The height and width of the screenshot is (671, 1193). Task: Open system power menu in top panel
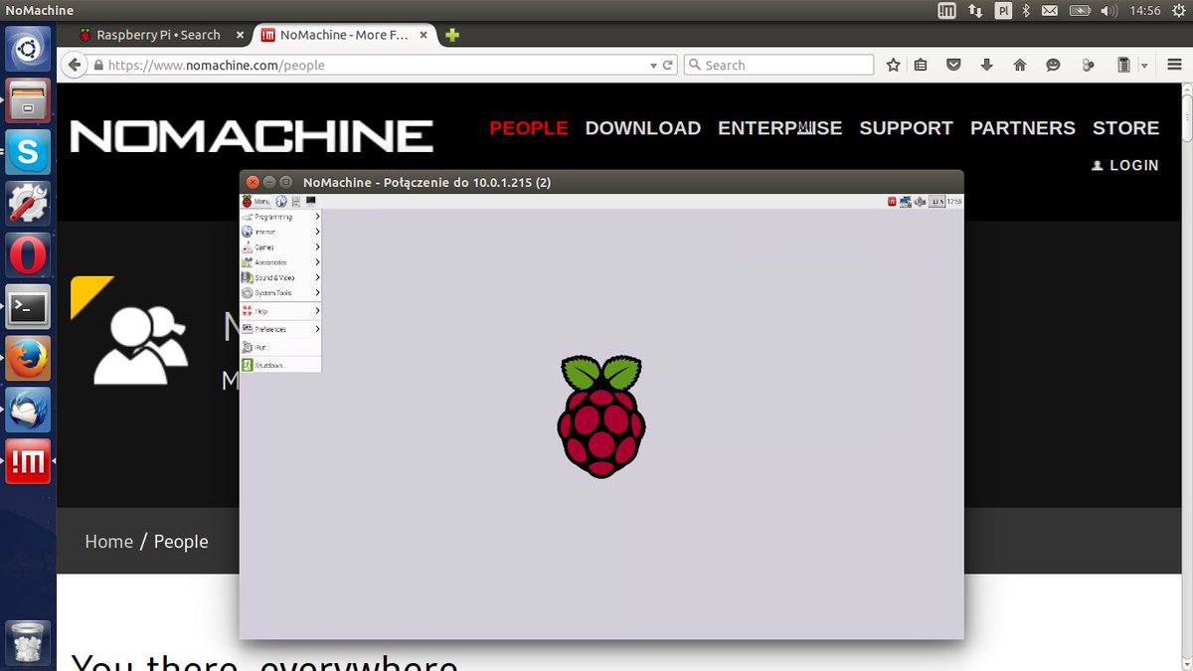point(1178,10)
